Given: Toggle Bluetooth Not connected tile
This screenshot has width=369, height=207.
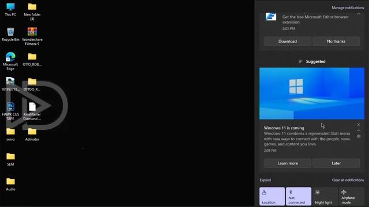Looking at the screenshot, I should pos(299,197).
